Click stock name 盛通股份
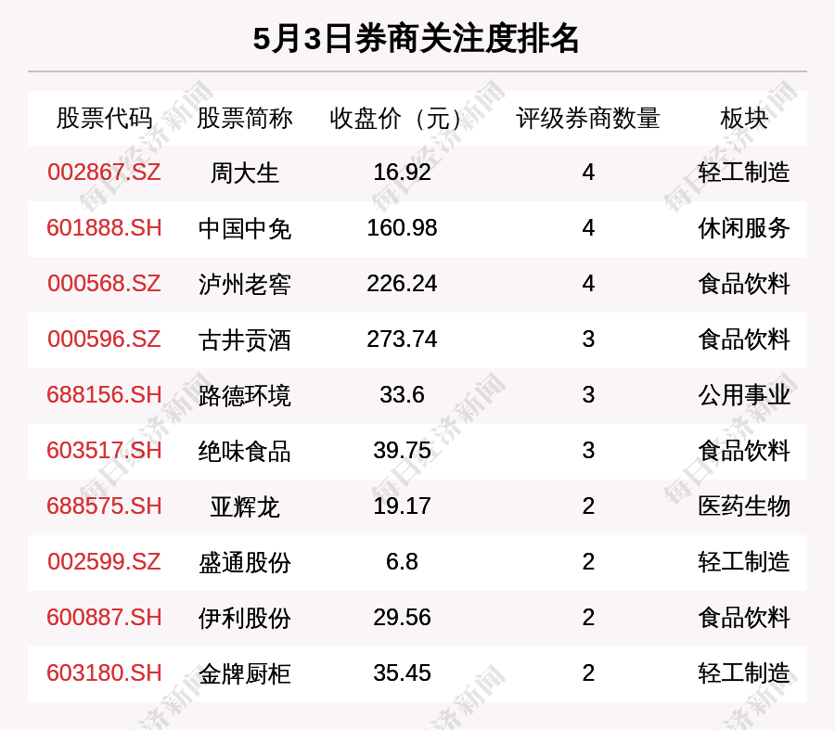The image size is (835, 730). 244,563
